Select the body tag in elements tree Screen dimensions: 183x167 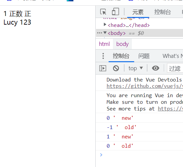click(117, 33)
